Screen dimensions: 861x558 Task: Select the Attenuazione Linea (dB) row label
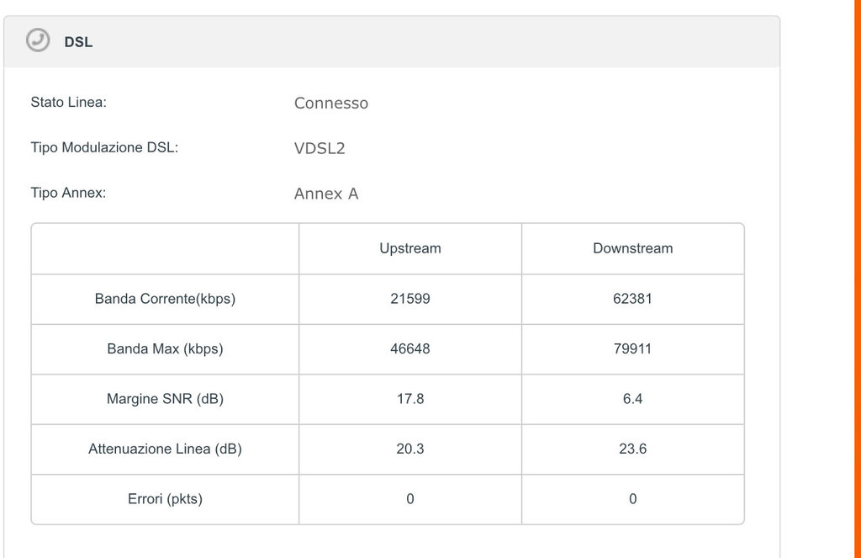(165, 449)
